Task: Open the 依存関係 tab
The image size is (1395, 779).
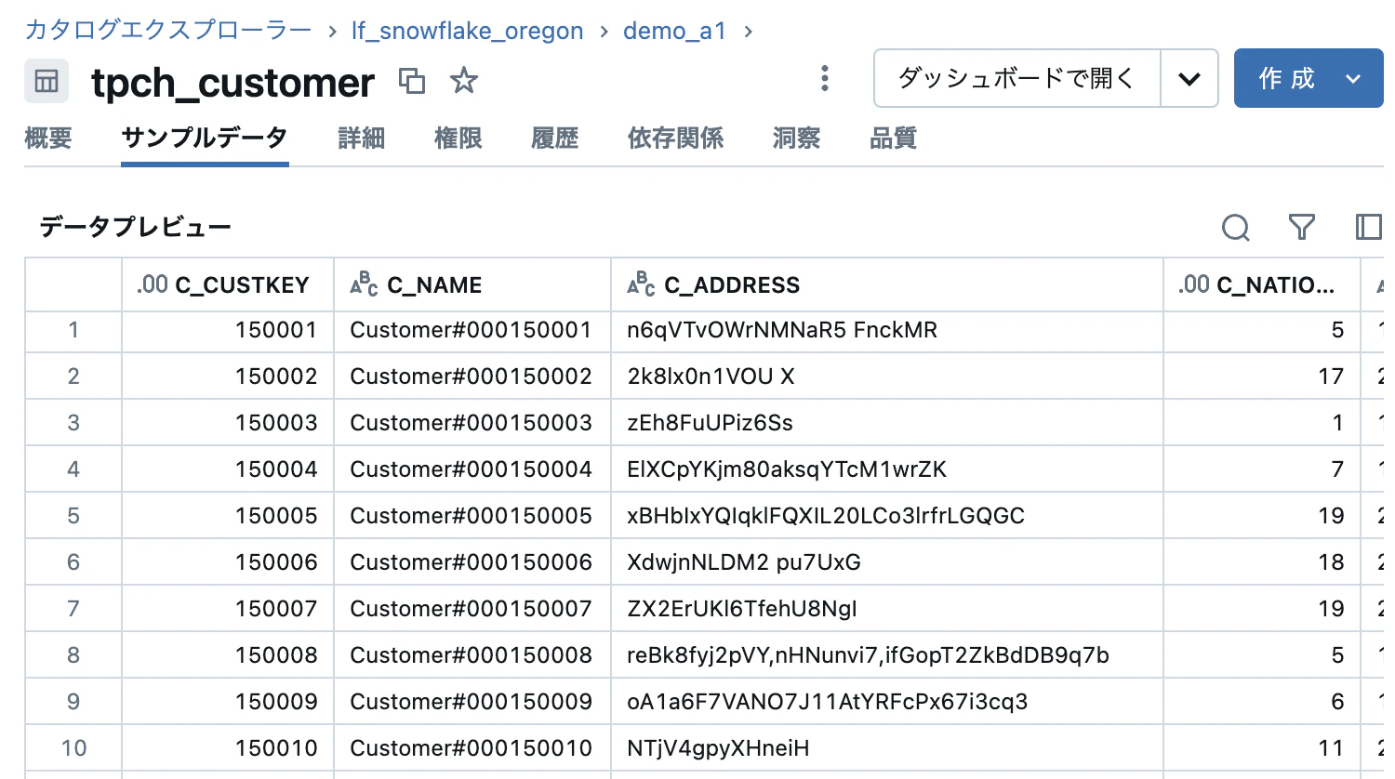Action: (676, 139)
